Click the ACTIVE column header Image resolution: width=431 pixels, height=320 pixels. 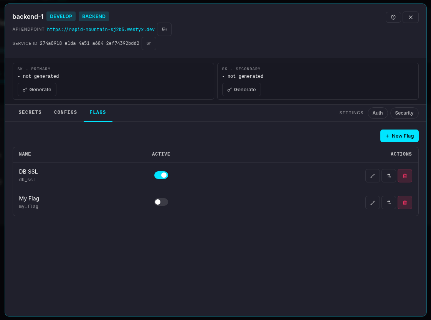pos(161,154)
